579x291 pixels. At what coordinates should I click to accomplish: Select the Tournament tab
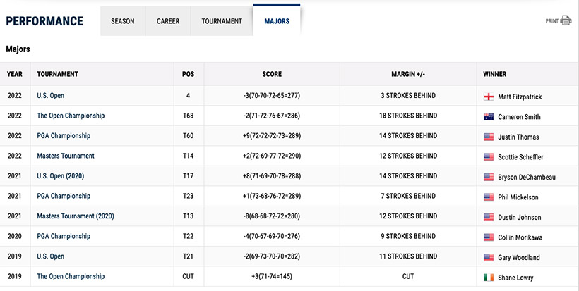[222, 21]
